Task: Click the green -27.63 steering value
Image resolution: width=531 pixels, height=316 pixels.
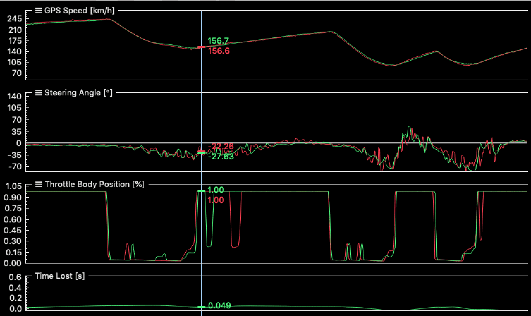Action: click(x=221, y=156)
